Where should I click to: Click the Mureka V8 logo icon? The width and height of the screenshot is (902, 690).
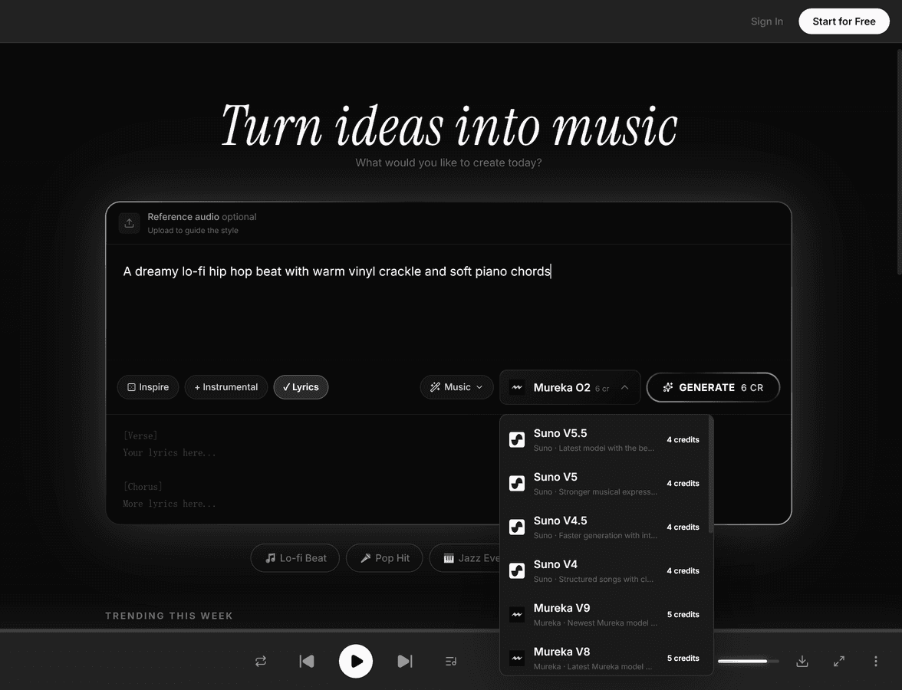tap(517, 659)
